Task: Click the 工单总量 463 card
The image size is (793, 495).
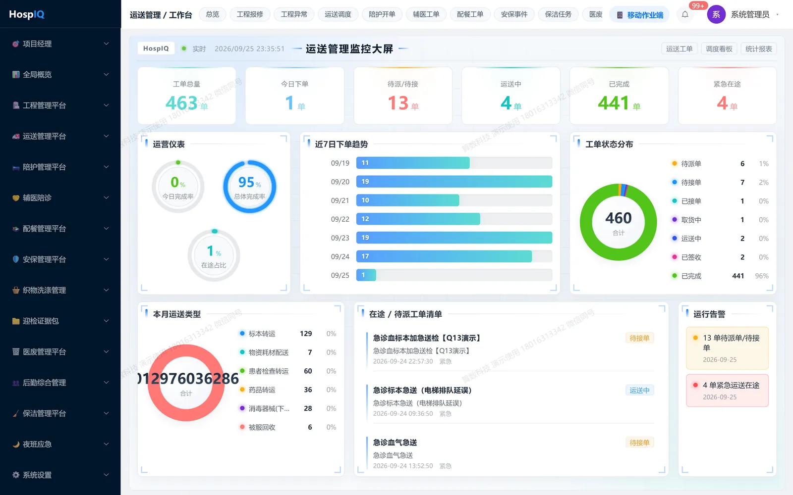Action: 187,96
